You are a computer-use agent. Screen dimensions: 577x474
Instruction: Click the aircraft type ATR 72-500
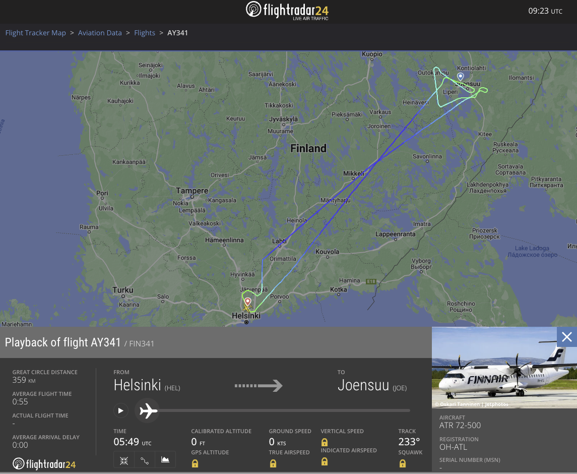[460, 426]
